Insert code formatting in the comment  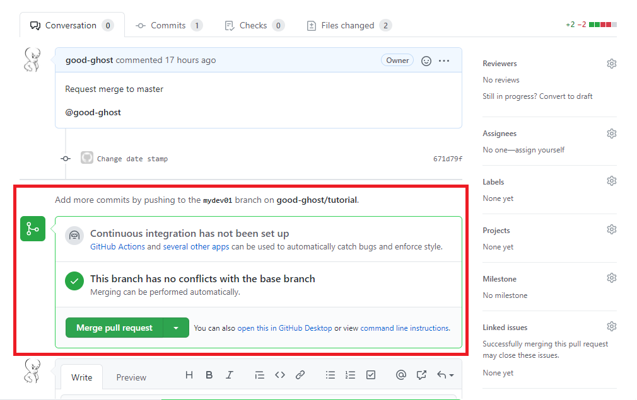pyautogui.click(x=280, y=375)
